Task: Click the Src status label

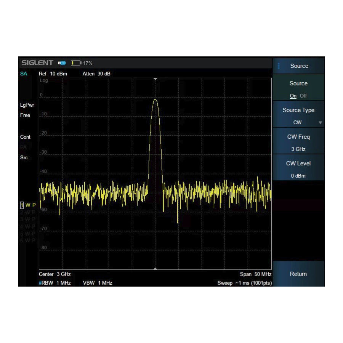Action: coord(24,157)
